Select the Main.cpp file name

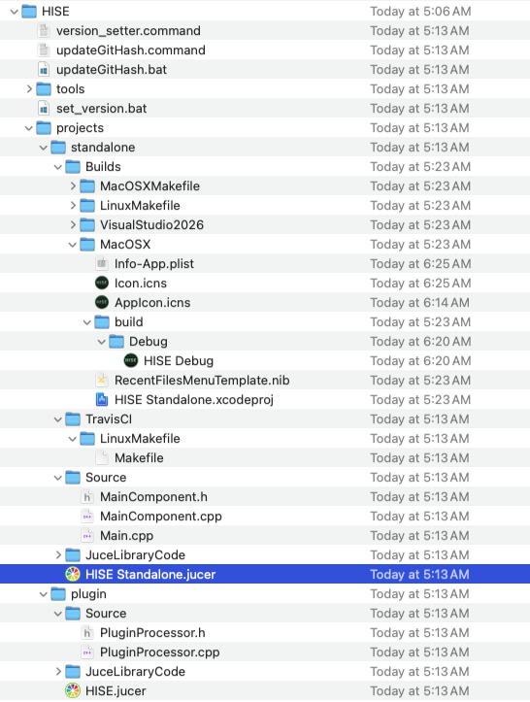(127, 535)
